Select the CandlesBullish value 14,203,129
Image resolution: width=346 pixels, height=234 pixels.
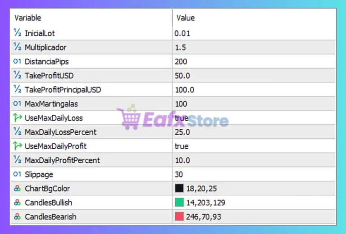tap(206, 203)
